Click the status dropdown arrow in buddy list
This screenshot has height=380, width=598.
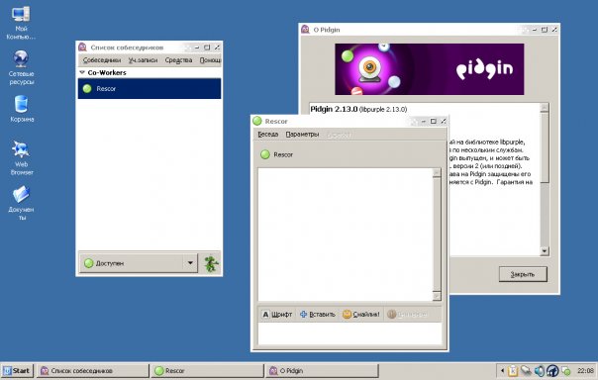[x=190, y=263]
